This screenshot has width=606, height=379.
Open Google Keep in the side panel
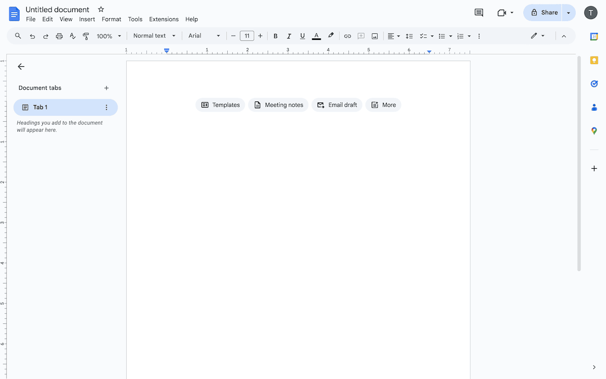[594, 60]
